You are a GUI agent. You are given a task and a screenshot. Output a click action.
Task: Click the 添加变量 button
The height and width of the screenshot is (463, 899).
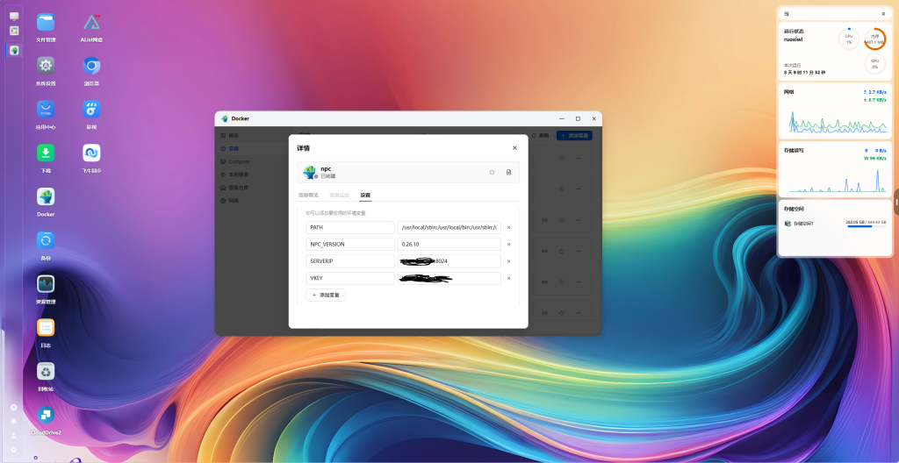tap(326, 296)
